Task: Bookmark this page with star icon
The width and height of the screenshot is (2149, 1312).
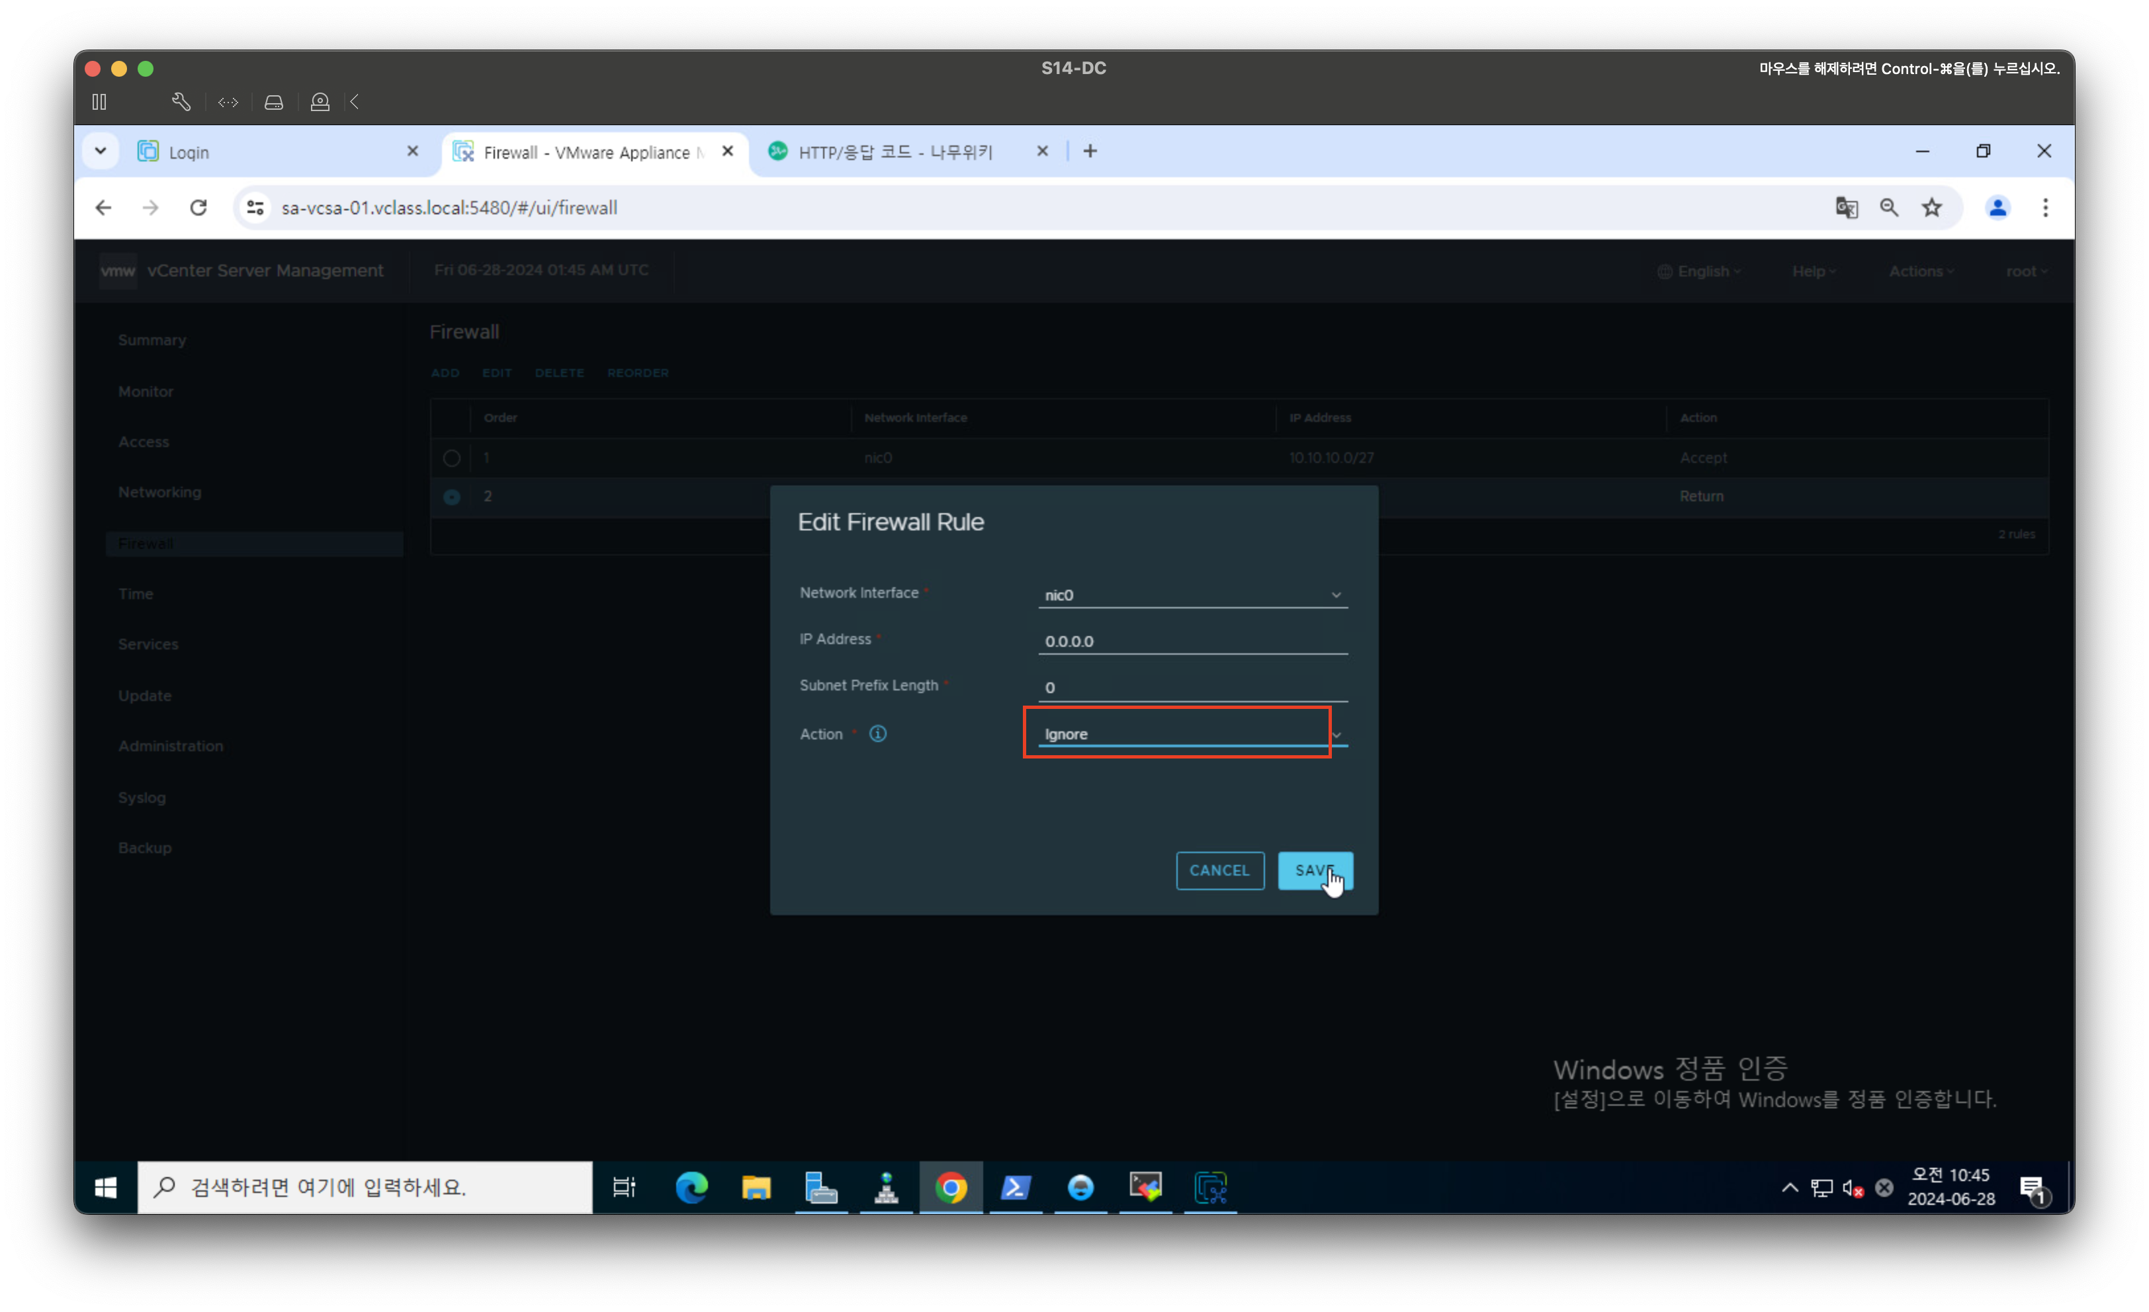Action: pyautogui.click(x=1931, y=208)
